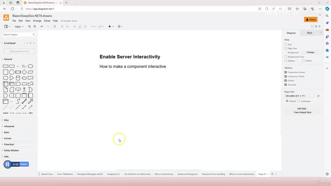Disable Connection Arrows checkbox
The width and height of the screenshot is (331, 186).
[285, 72]
